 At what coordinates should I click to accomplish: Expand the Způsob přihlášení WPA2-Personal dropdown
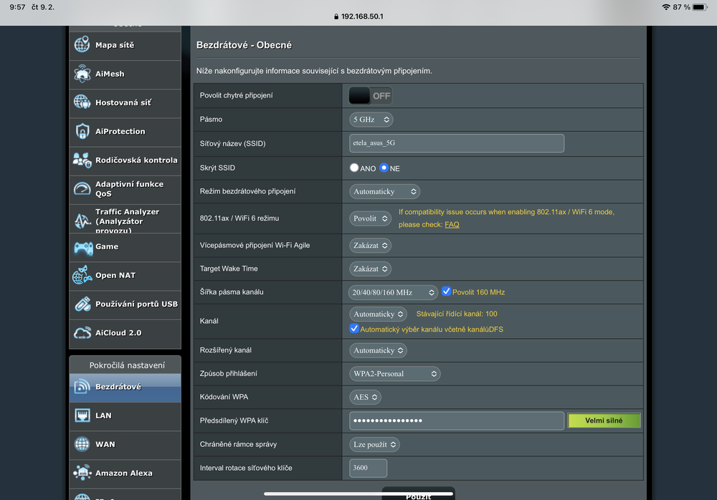[x=394, y=374]
